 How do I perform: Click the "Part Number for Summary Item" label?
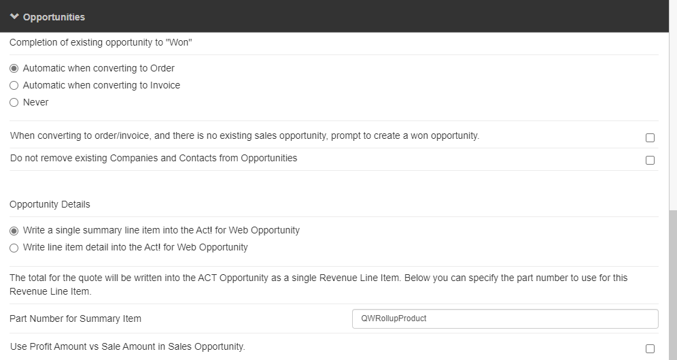pyautogui.click(x=75, y=318)
